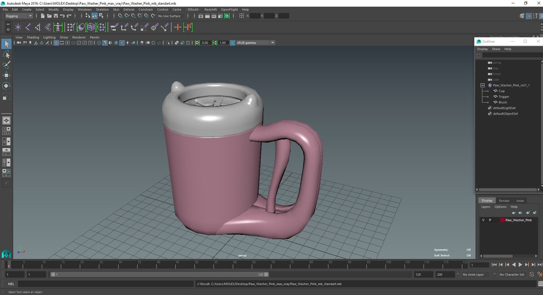
Task: Activate the Lasso select tool
Action: [x=6, y=54]
